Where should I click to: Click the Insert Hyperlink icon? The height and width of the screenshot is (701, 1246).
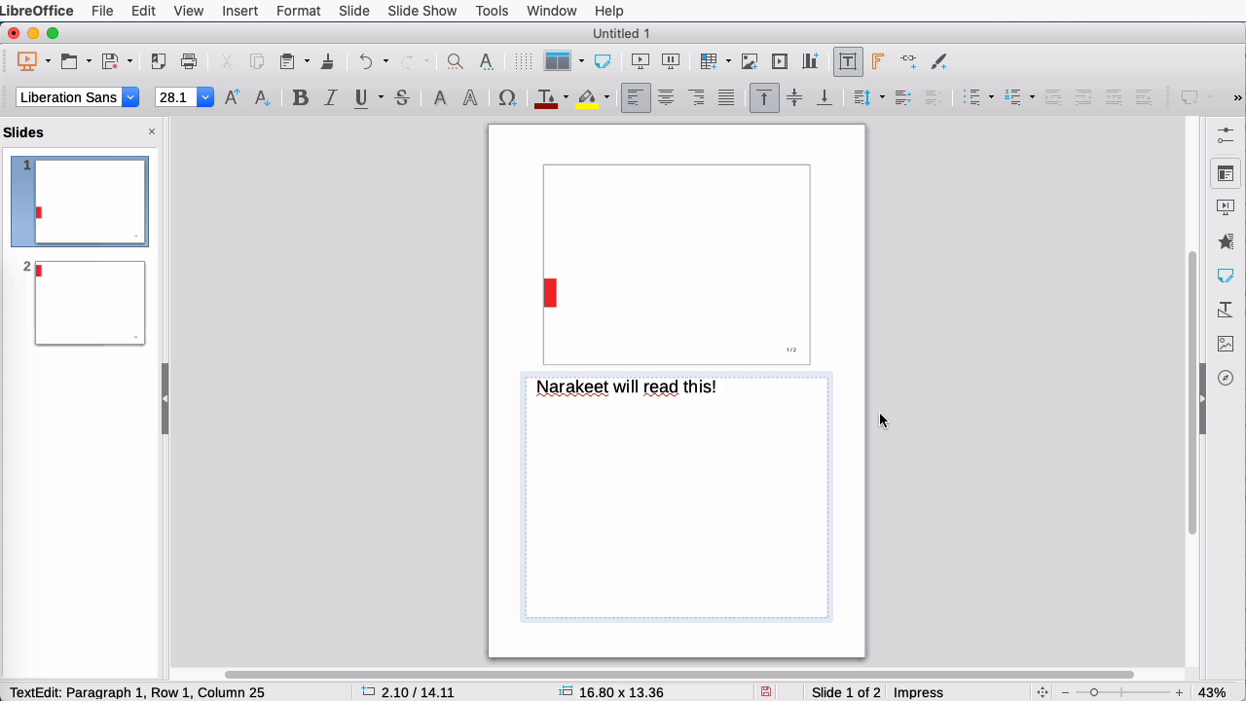point(908,61)
